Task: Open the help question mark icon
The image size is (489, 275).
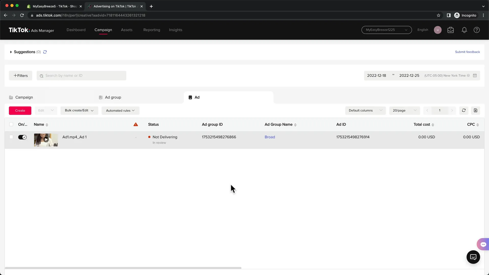Action: [x=477, y=30]
